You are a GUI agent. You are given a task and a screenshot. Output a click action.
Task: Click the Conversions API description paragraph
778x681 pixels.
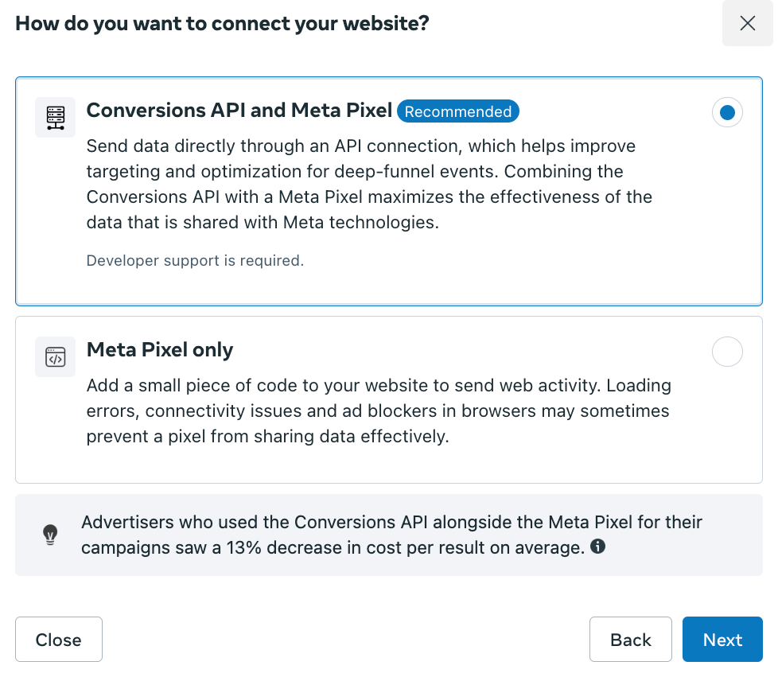coord(369,184)
